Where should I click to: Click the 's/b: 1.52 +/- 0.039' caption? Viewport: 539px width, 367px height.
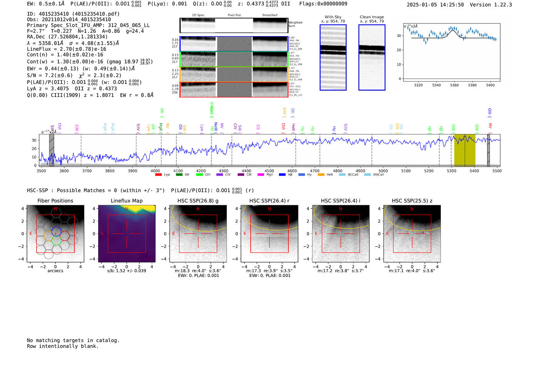[127, 271]
